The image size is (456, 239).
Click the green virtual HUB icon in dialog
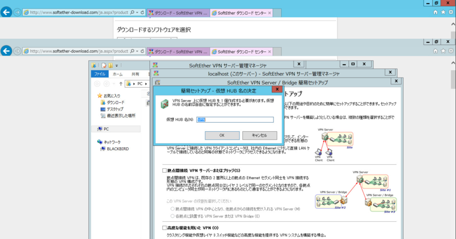point(165,104)
